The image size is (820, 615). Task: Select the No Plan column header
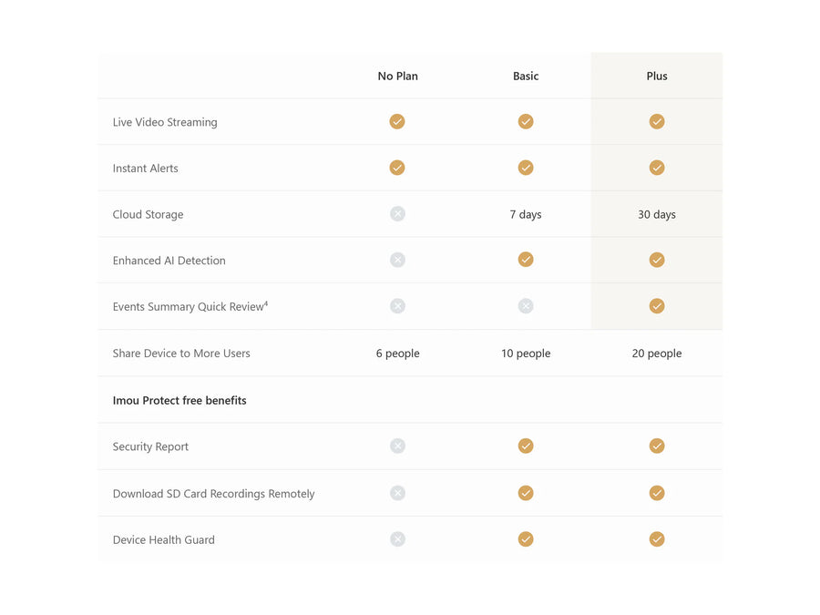(398, 77)
